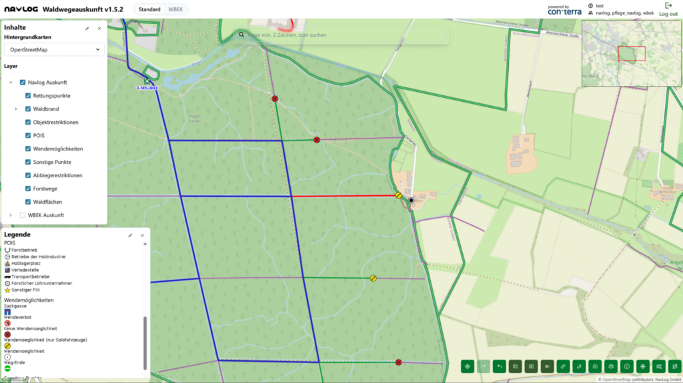Image resolution: width=683 pixels, height=383 pixels.
Task: Click the list lines toolbar button
Action: (547, 366)
